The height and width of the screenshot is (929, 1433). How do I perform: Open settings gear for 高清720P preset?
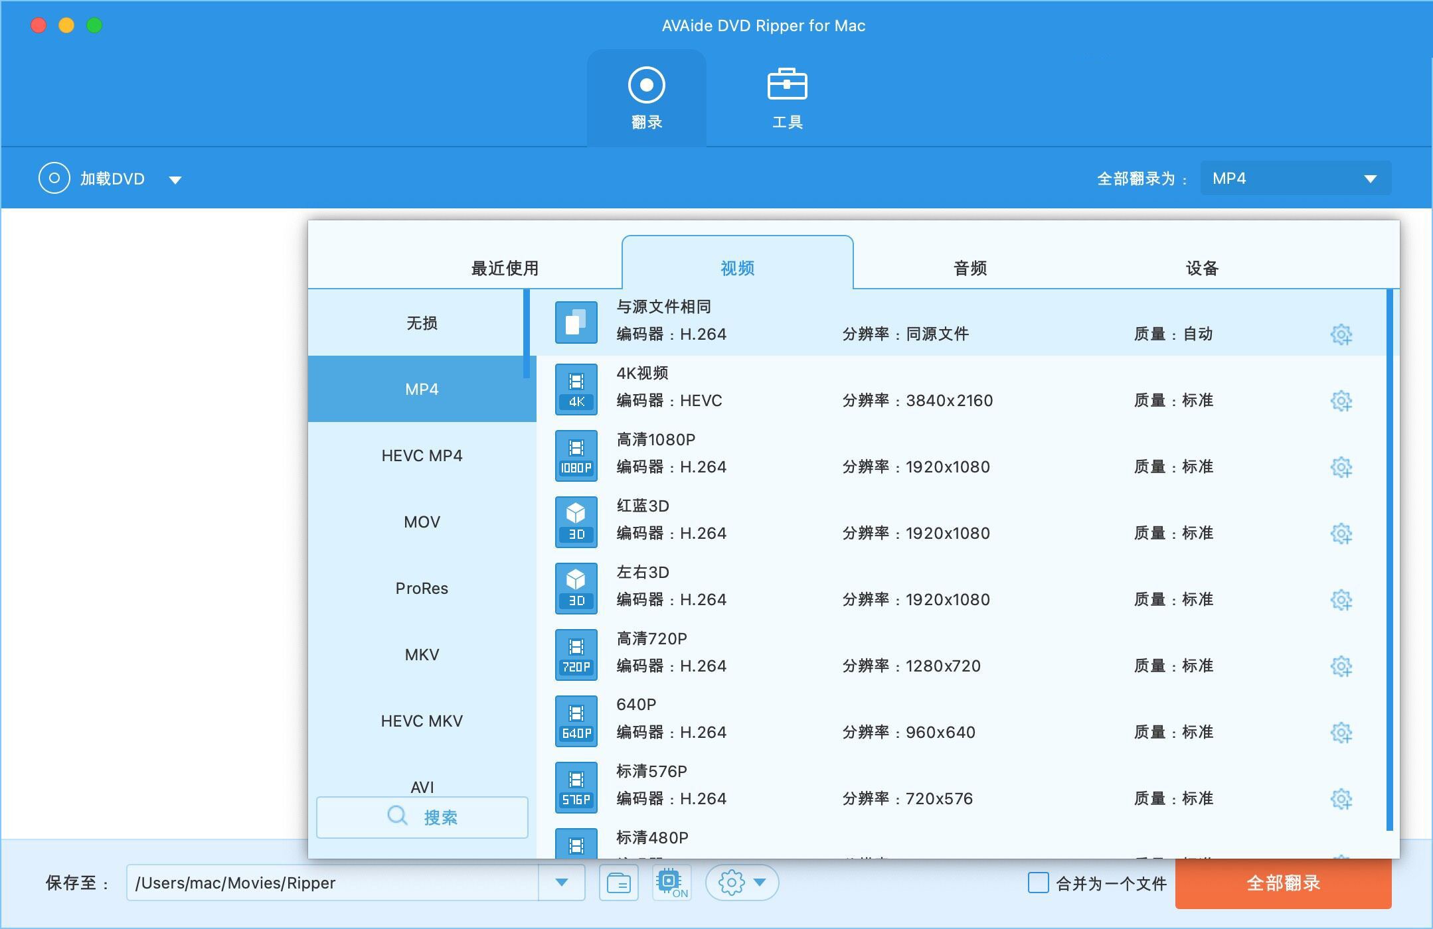point(1341,666)
